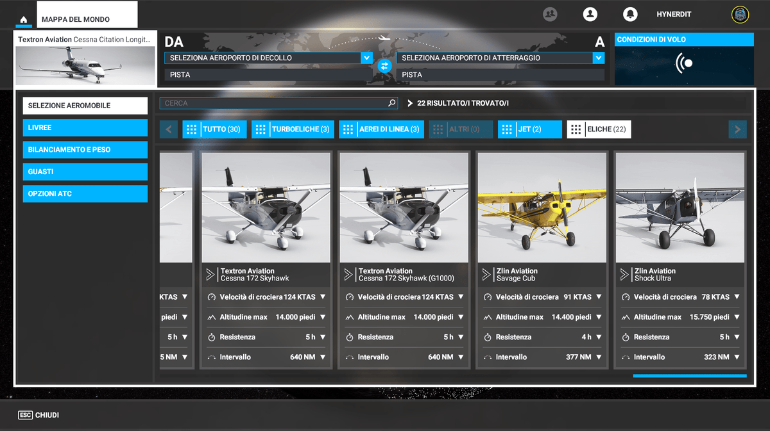Click the arrow icon beside Cessna 172 Skyhawk (G1000)
Viewport: 770px width, 431px height.
pos(348,275)
